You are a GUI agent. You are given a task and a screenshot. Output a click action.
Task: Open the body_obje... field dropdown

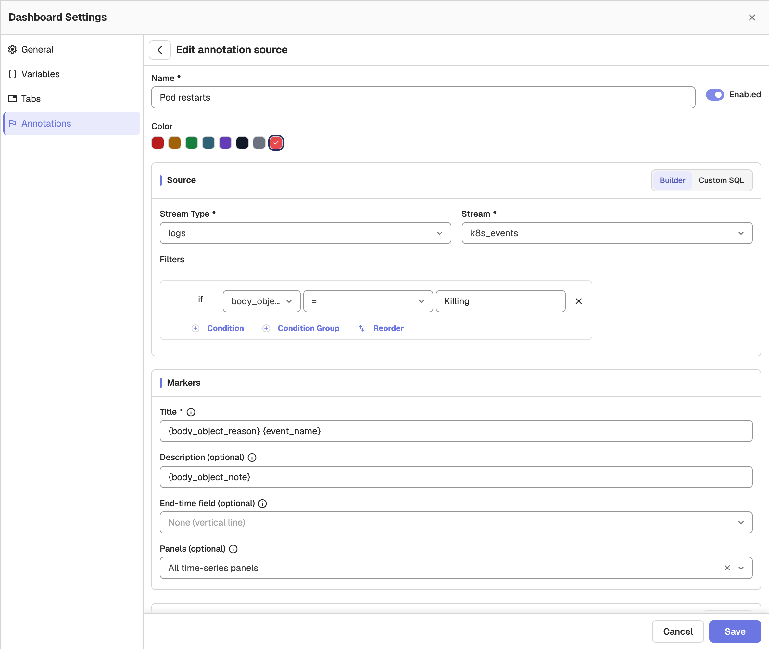(x=261, y=301)
